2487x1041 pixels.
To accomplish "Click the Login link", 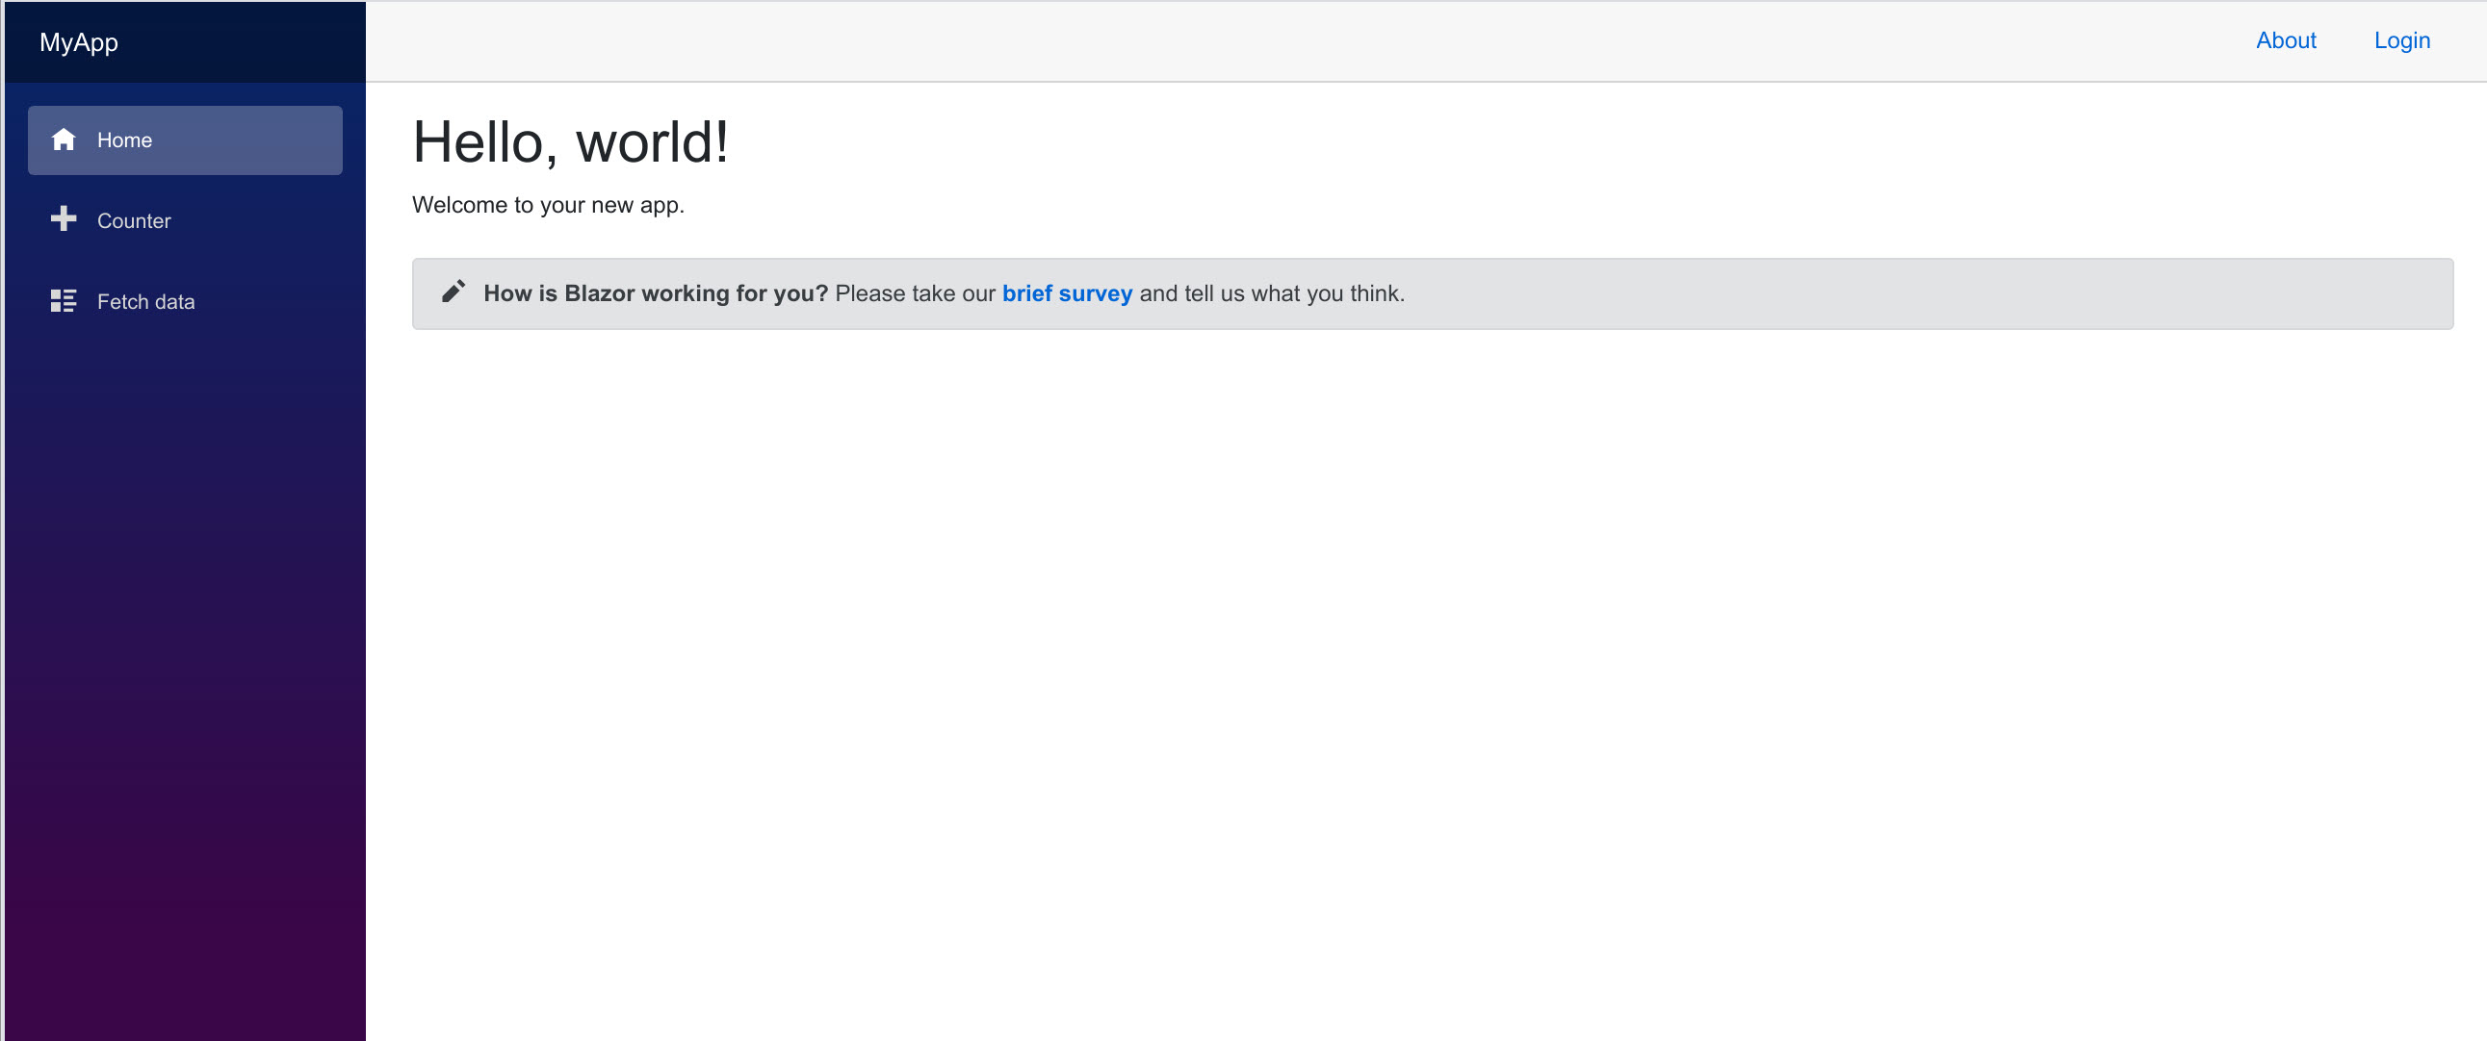I will coord(2401,40).
